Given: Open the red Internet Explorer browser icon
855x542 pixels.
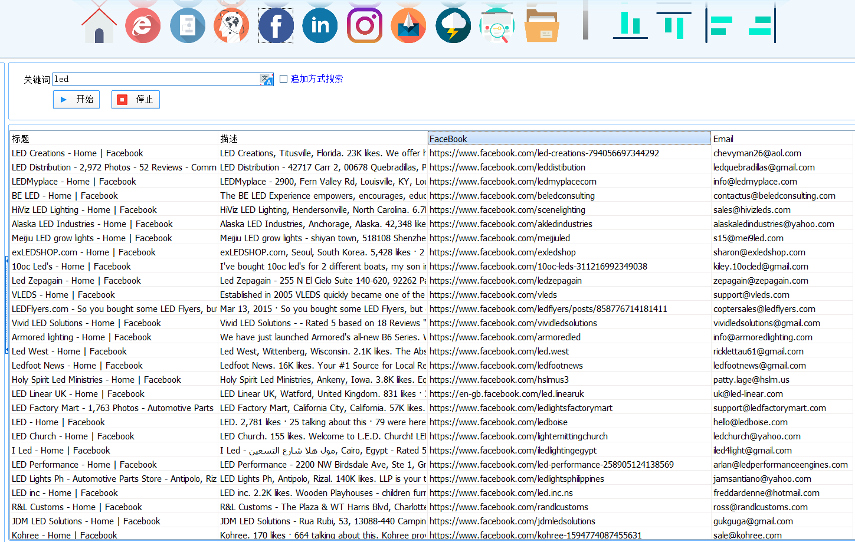Looking at the screenshot, I should [x=143, y=25].
